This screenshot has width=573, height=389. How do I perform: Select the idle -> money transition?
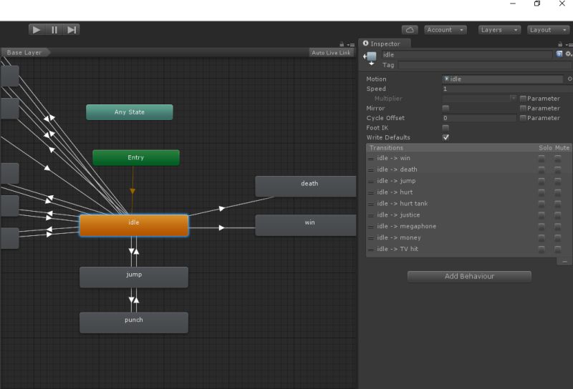coord(469,237)
